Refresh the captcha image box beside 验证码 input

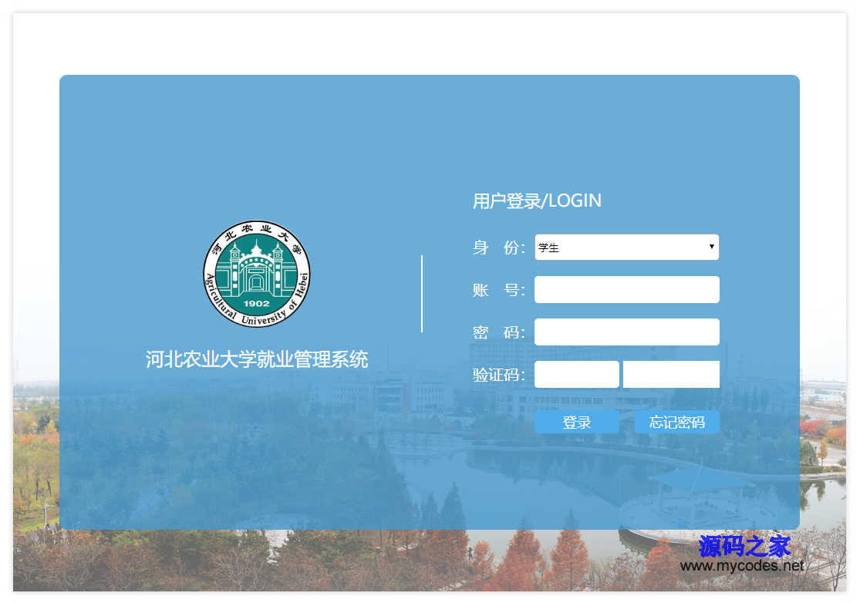click(x=671, y=374)
